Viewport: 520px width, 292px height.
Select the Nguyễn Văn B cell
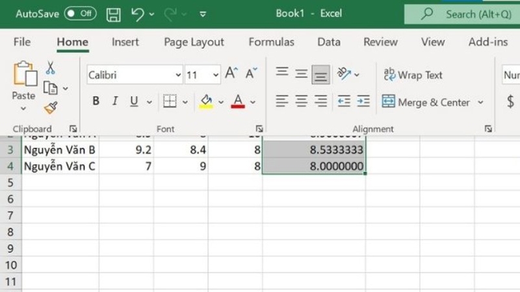[60, 150]
